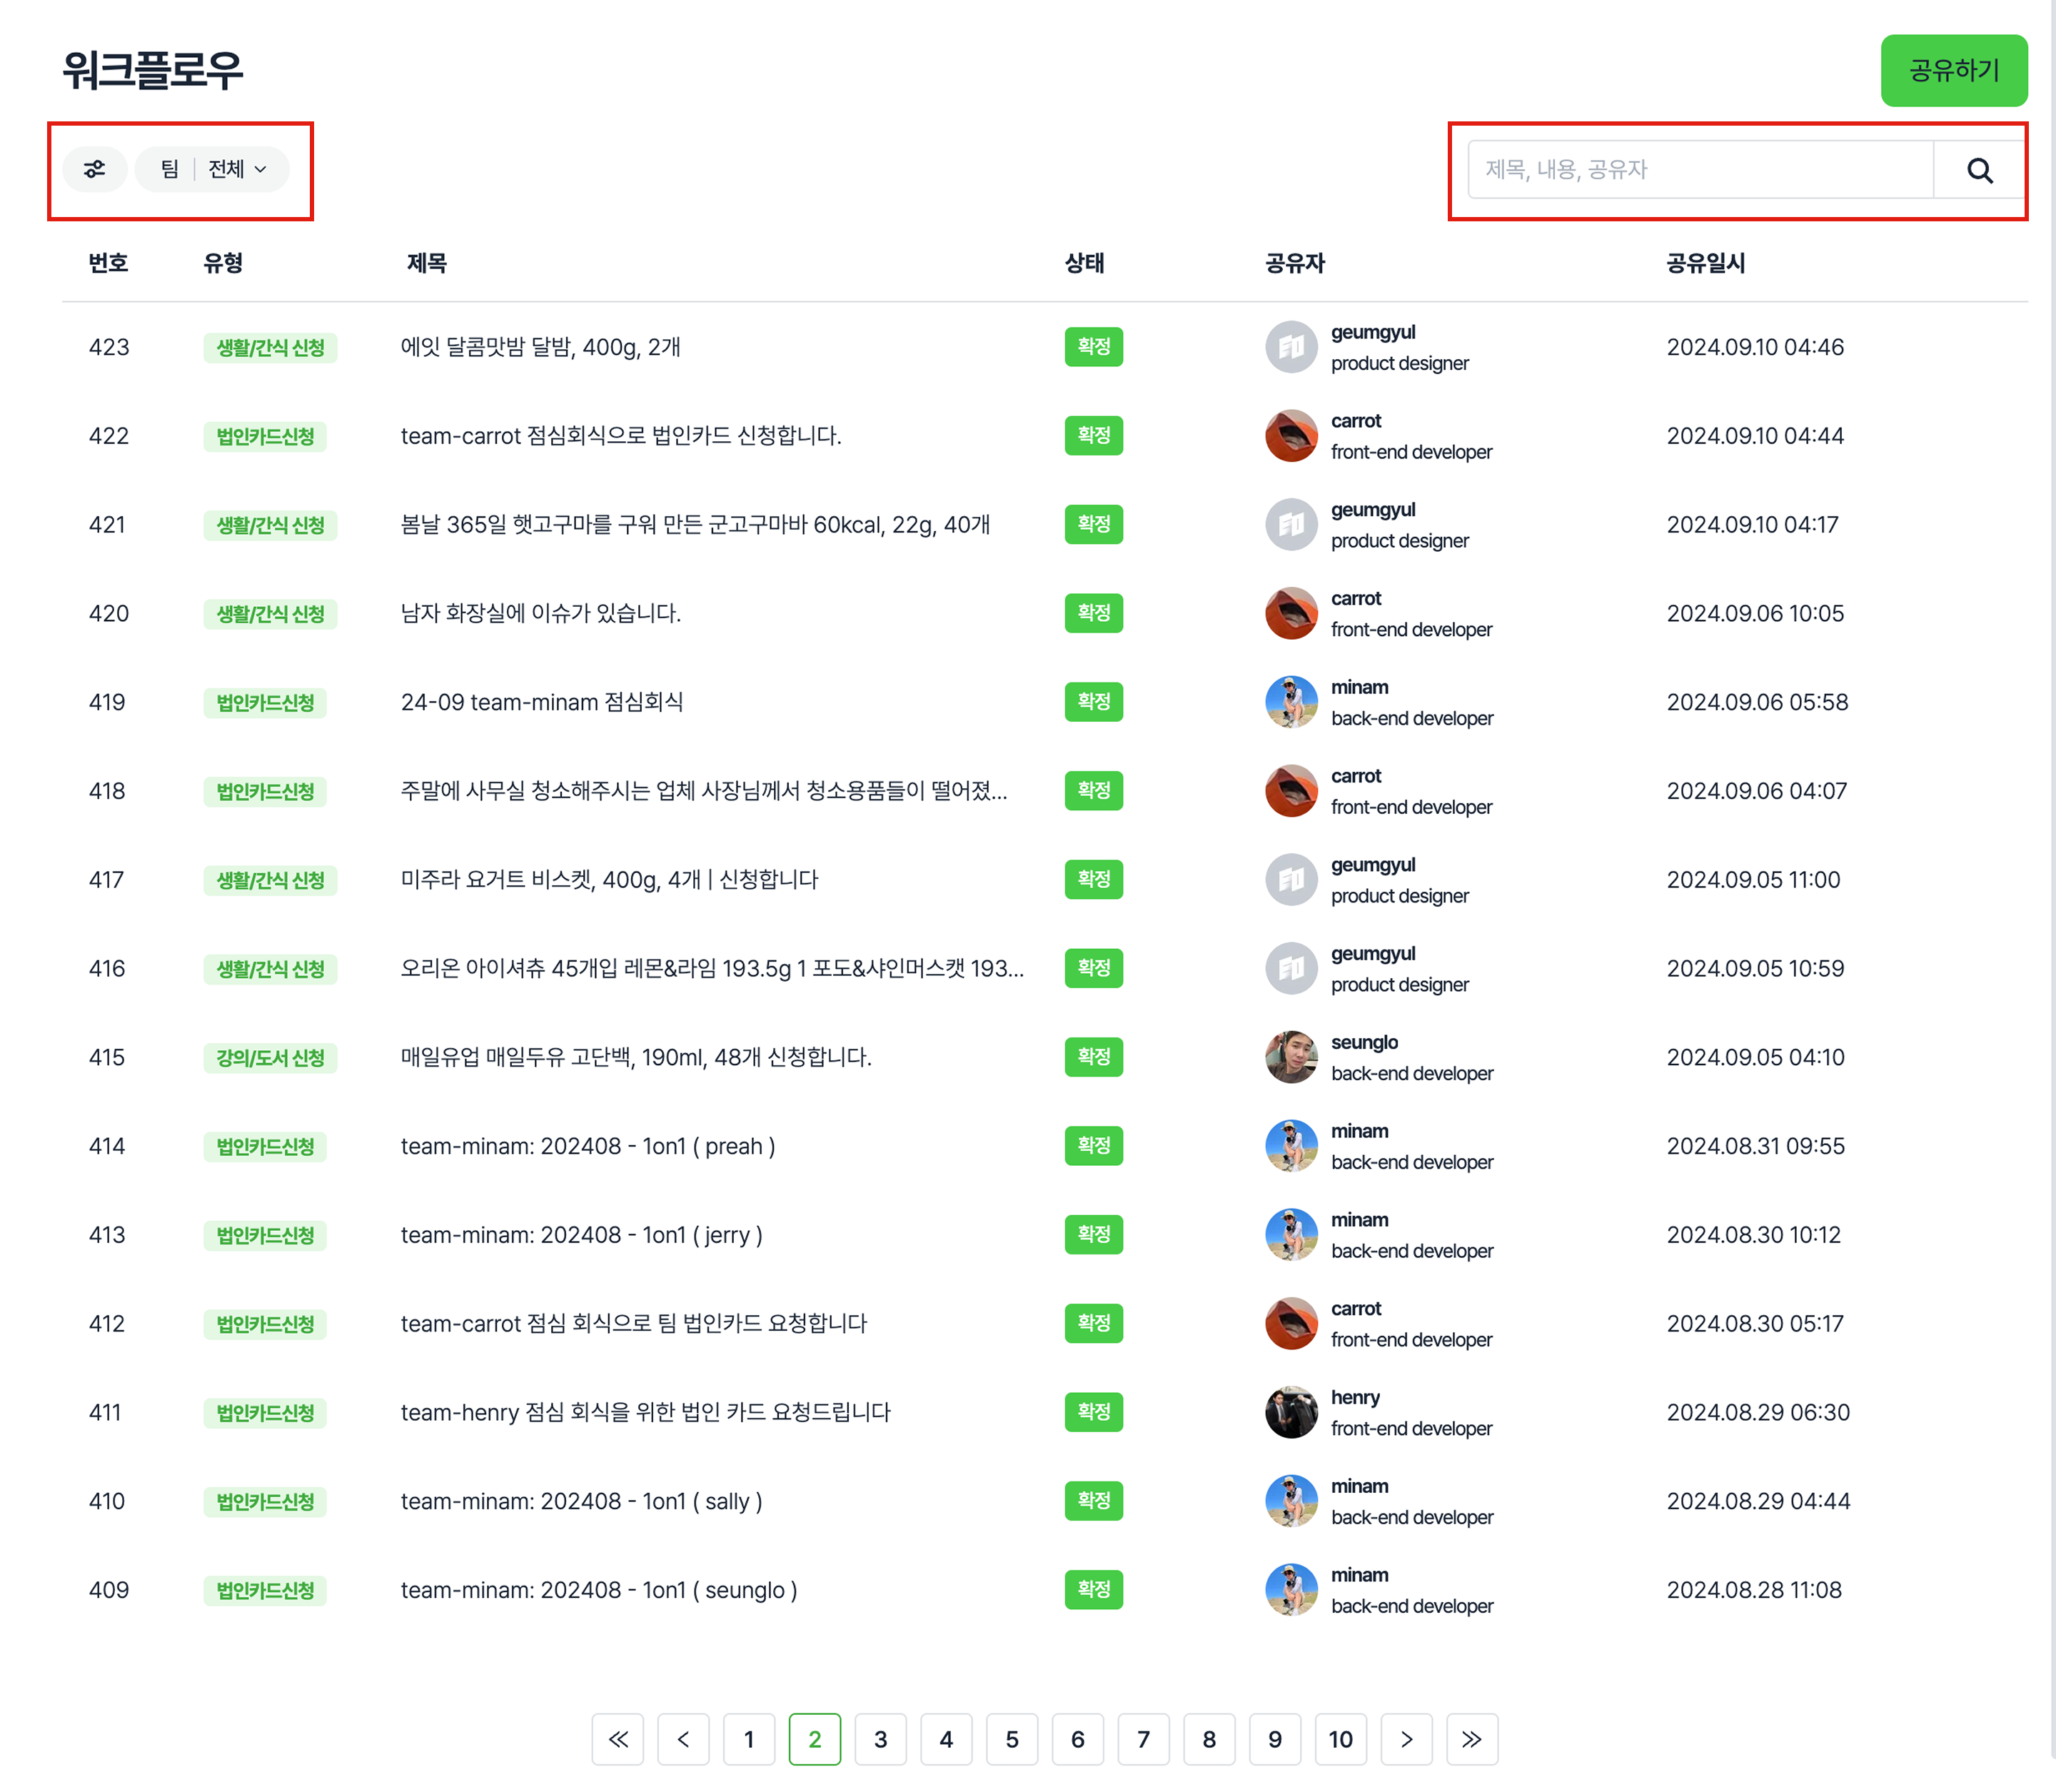This screenshot has width=2056, height=1792.
Task: Click henry's profile avatar in row 411
Action: coord(1291,1412)
